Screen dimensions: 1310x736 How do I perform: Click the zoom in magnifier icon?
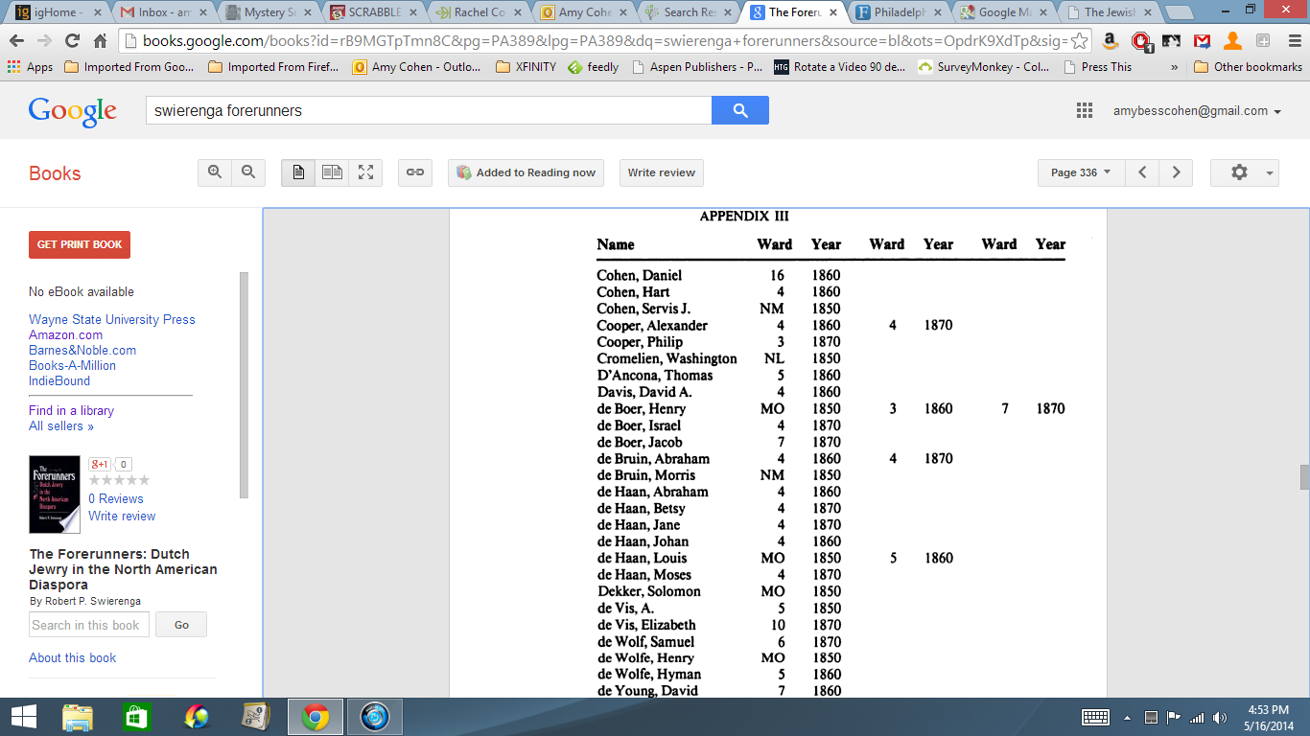click(215, 172)
